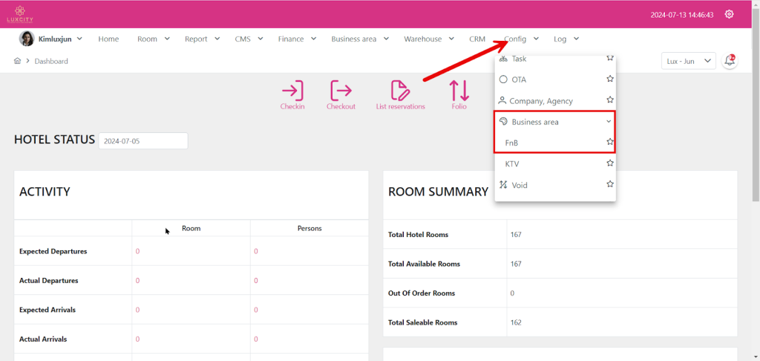
Task: Open the Folio icon
Action: click(x=459, y=91)
